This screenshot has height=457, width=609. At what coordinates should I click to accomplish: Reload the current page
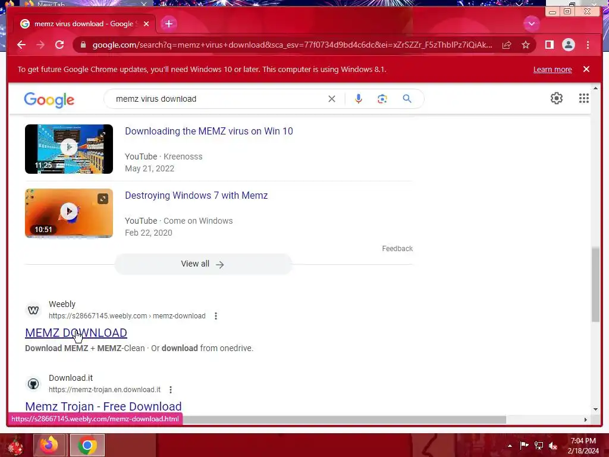tap(59, 45)
